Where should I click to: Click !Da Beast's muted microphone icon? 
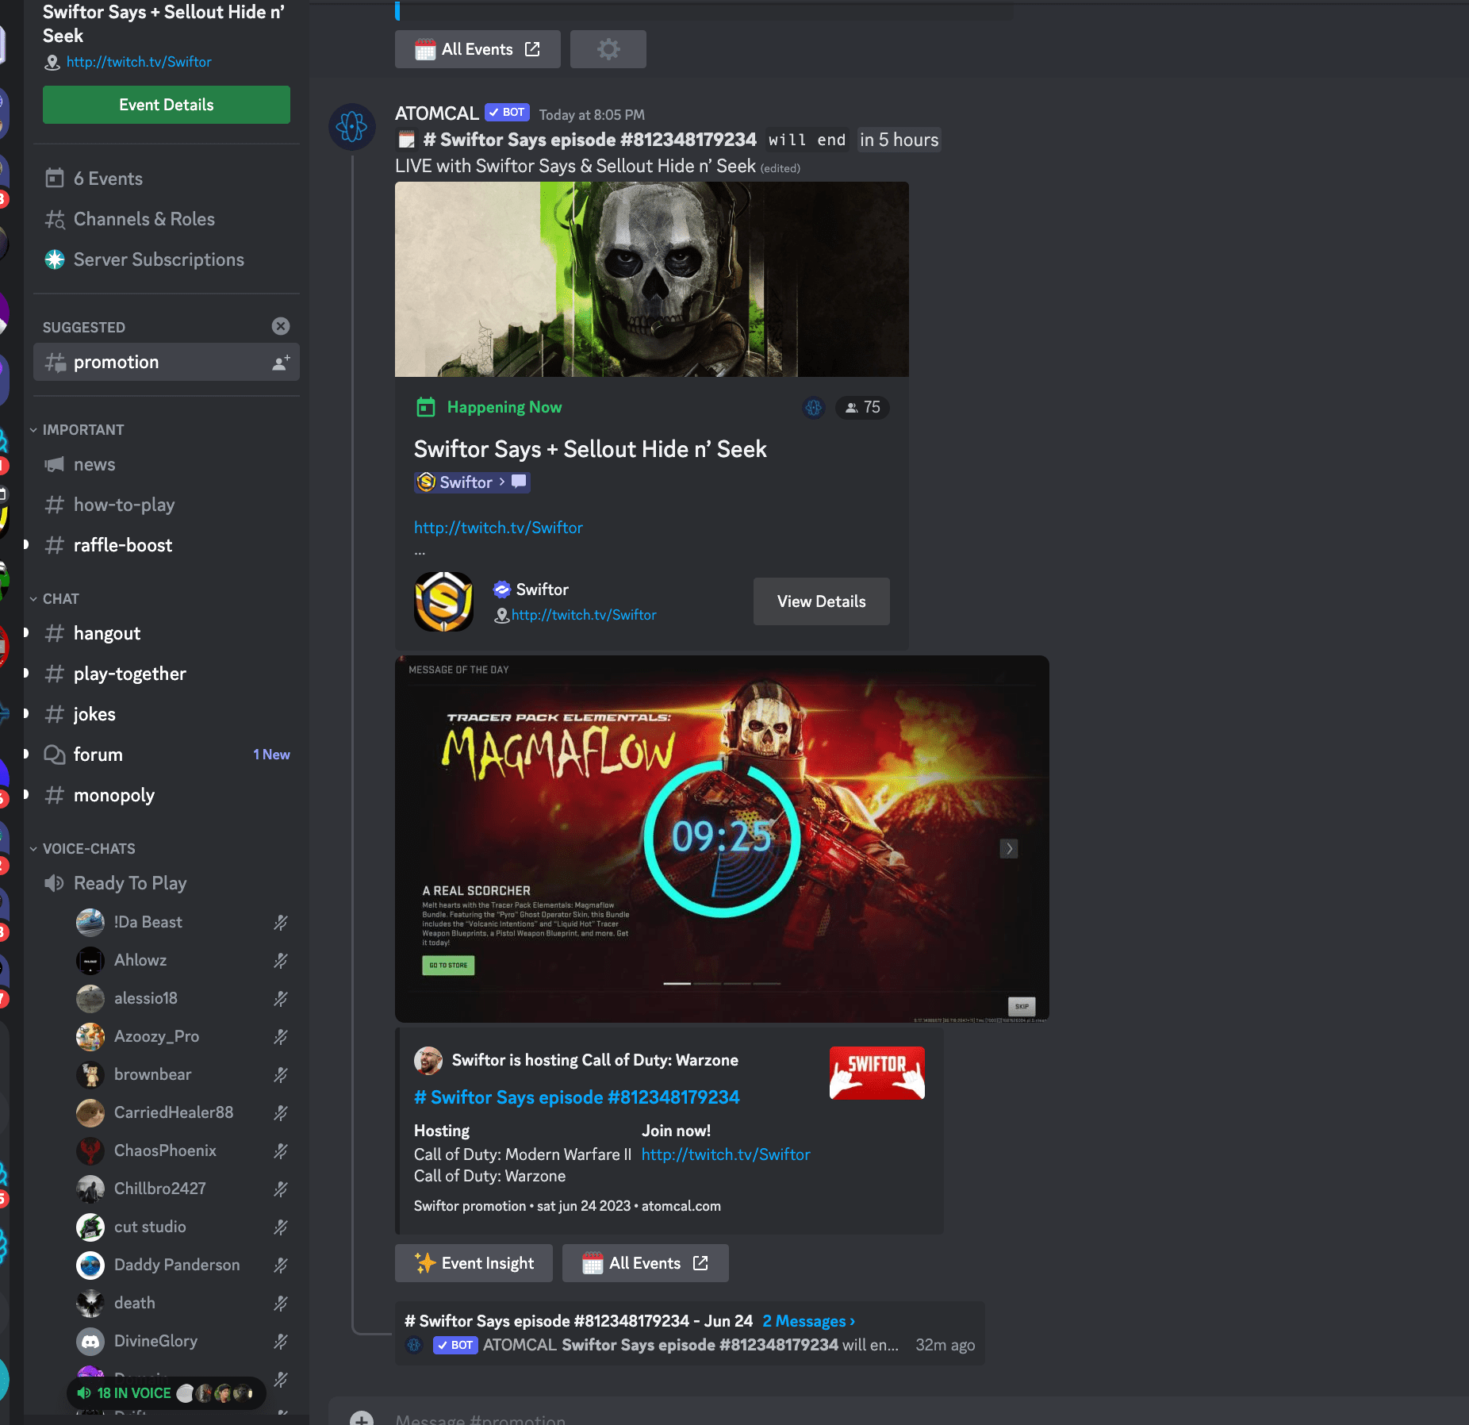[281, 922]
